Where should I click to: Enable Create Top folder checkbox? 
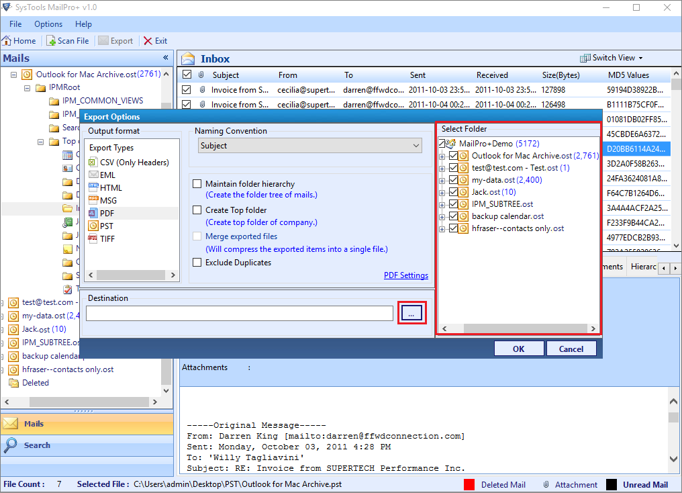click(197, 210)
